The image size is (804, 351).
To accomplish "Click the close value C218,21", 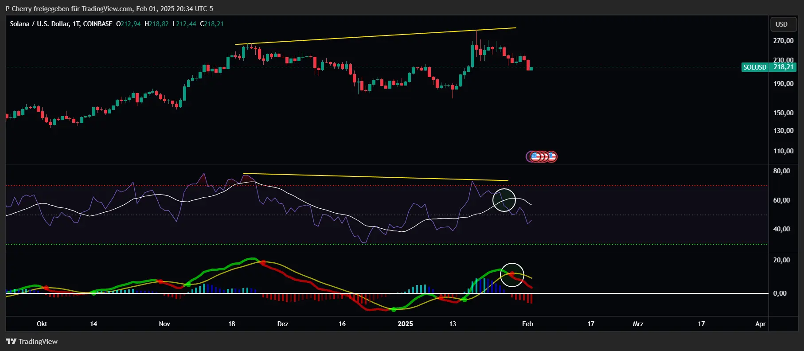I will click(212, 24).
